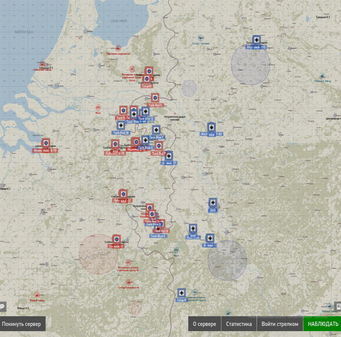The width and height of the screenshot is (341, 337).
Task: Click the IJSSELMEER map label
Action: click(119, 21)
